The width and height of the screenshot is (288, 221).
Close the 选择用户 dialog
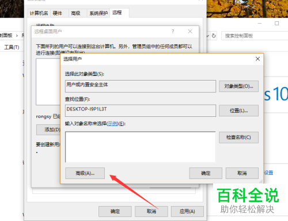click(257, 59)
